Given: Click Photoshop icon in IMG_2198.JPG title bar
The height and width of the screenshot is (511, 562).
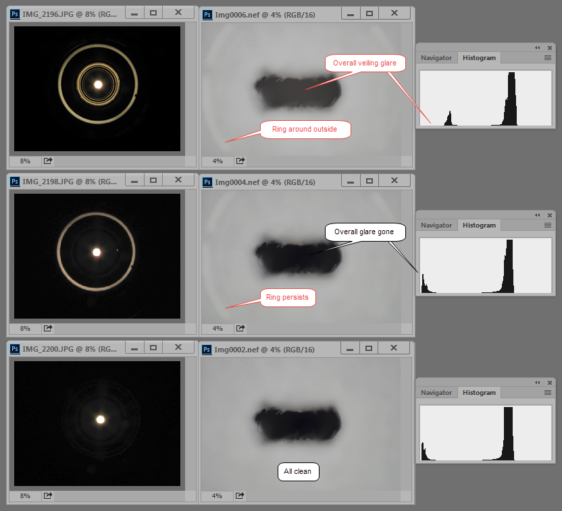Looking at the screenshot, I should [15, 181].
